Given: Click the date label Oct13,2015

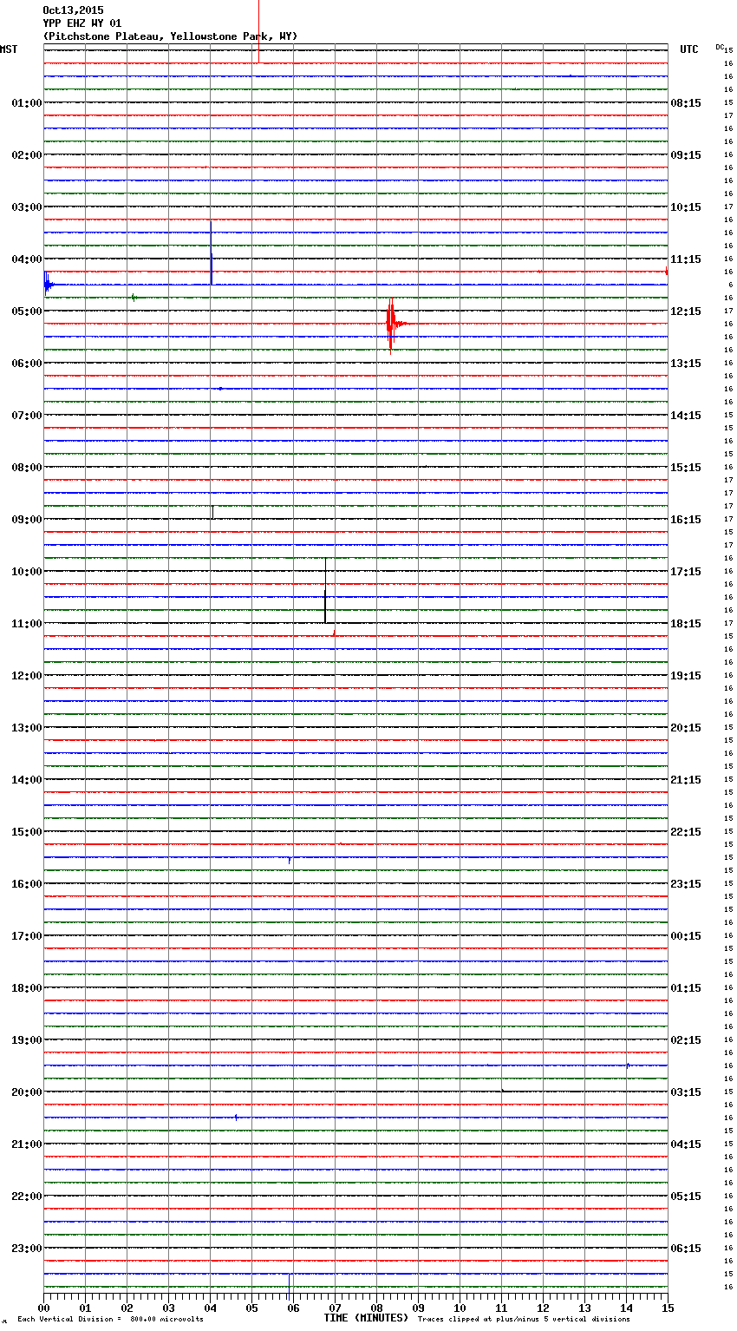Looking at the screenshot, I should coord(73,10).
